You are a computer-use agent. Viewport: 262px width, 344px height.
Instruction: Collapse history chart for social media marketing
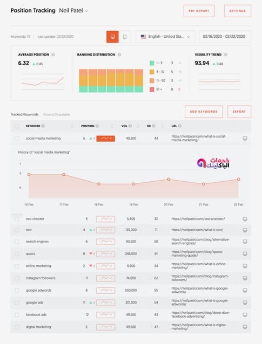point(105,139)
